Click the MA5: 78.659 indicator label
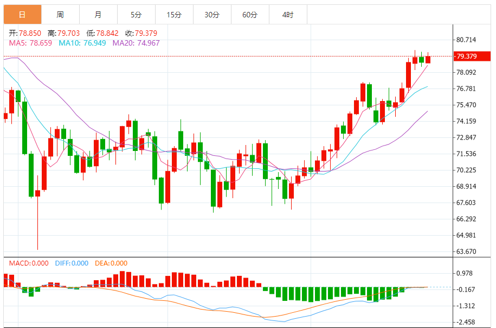The height and width of the screenshot is (328, 496). tap(30, 43)
